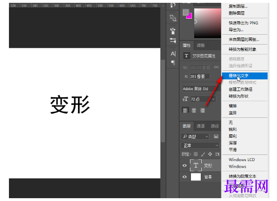Open the Paragraph panel icon
277x201 pixels.
coord(173,62)
